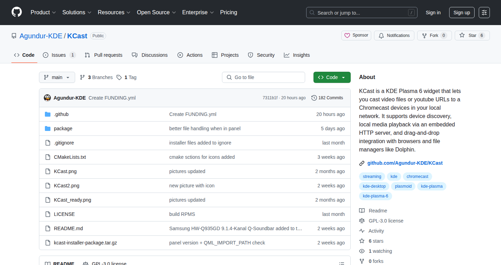
Task: Open the .gitignore file
Action: [64, 143]
